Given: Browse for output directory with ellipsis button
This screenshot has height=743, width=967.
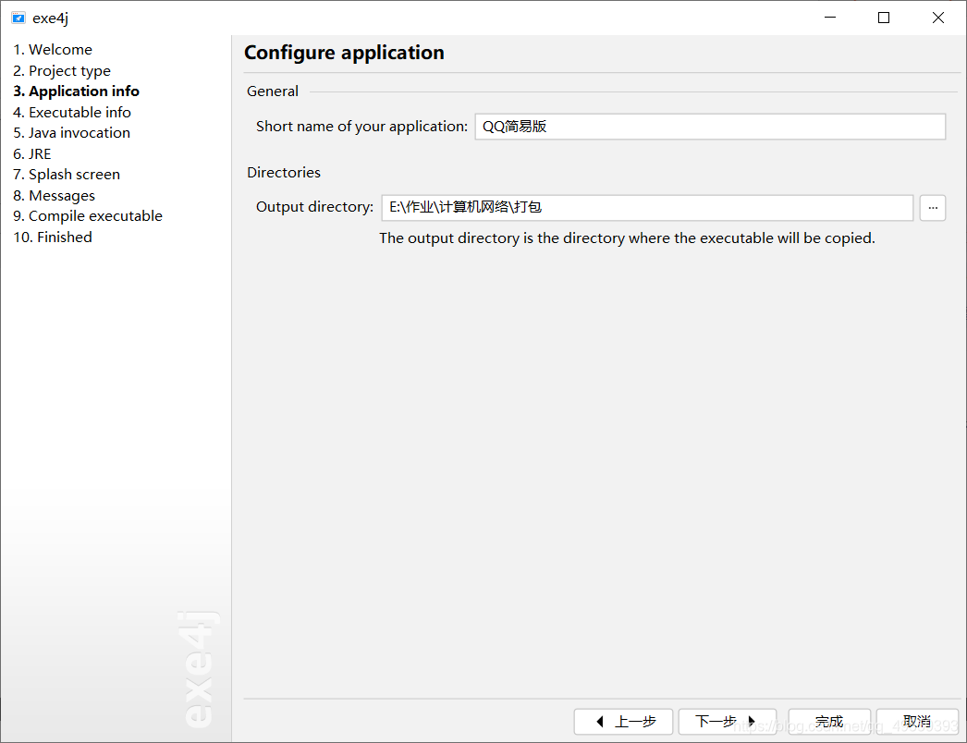Looking at the screenshot, I should click(933, 207).
